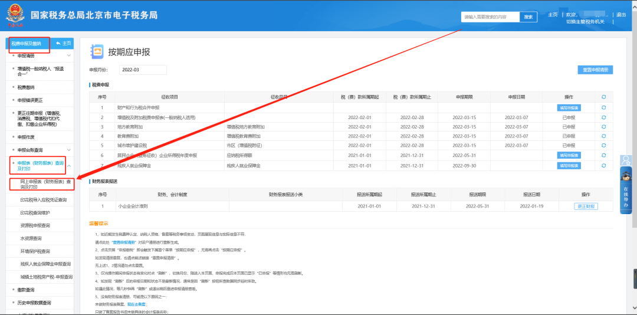Select 水资源查询 submenu item
The image size is (637, 315).
point(31,238)
